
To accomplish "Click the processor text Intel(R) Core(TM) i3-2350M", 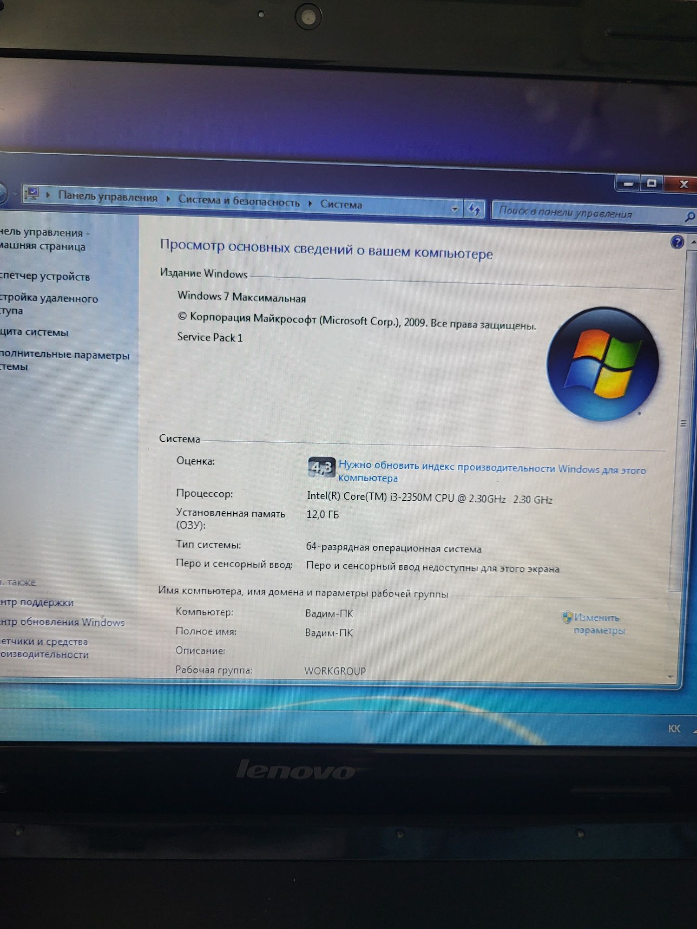I will 429,497.
